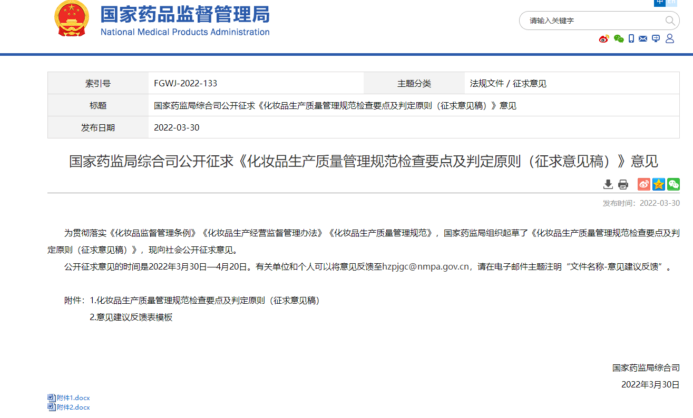Share article to QZone via star icon
Viewport: 693px width, 418px height.
(x=659, y=184)
